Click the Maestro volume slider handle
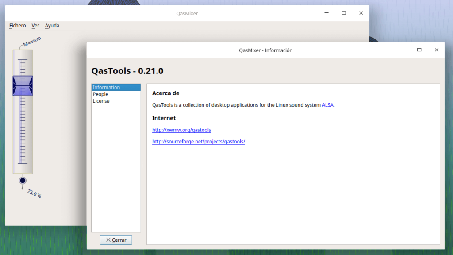The image size is (453, 255). tap(23, 86)
